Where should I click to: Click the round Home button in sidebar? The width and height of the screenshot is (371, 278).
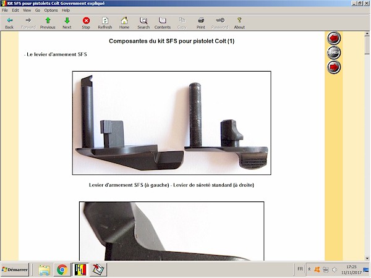pyautogui.click(x=334, y=53)
